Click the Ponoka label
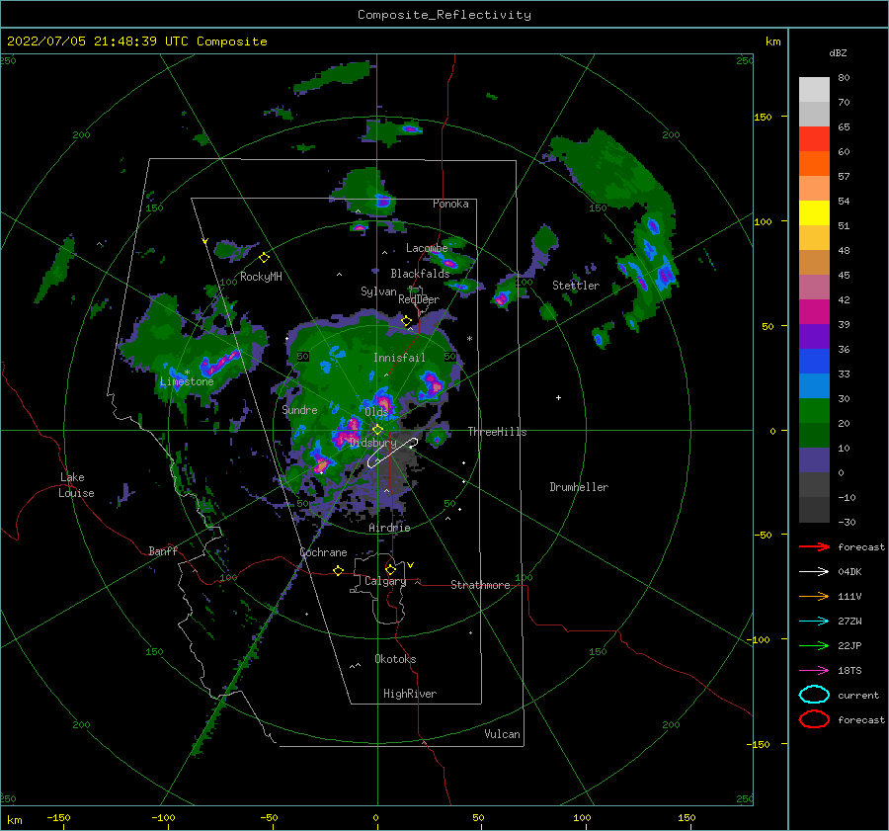Viewport: 889px width, 831px height. coord(450,204)
